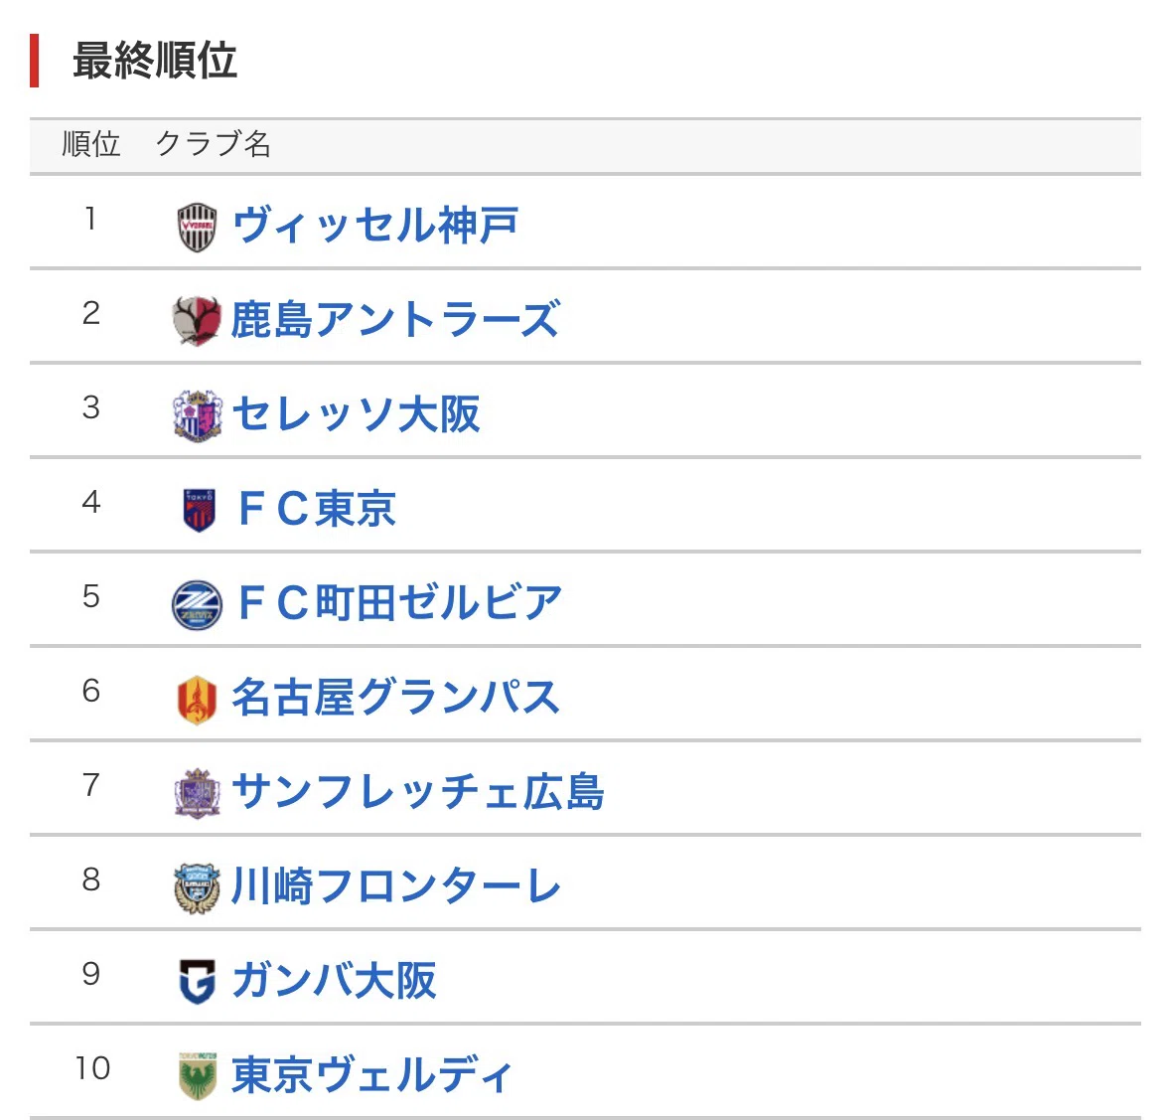The height and width of the screenshot is (1120, 1171).
Task: Open the ＦＣ町田ゼルビア link
Action: 399,603
